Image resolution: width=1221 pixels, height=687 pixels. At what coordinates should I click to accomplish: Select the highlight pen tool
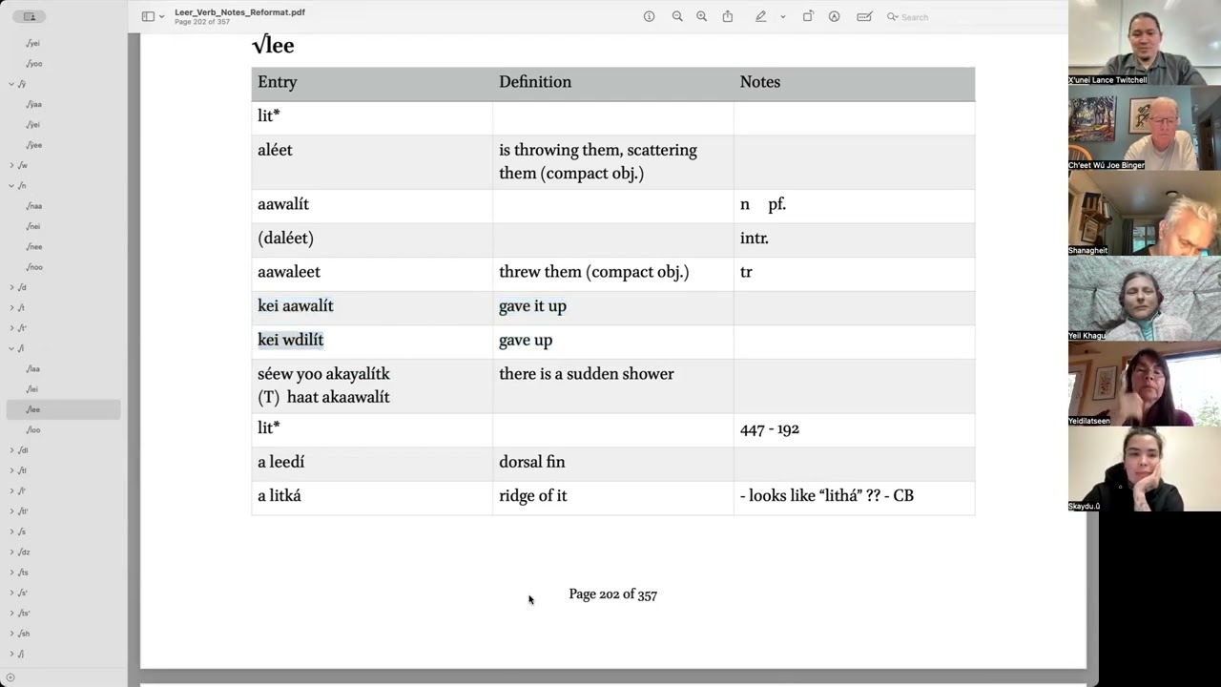point(760,16)
